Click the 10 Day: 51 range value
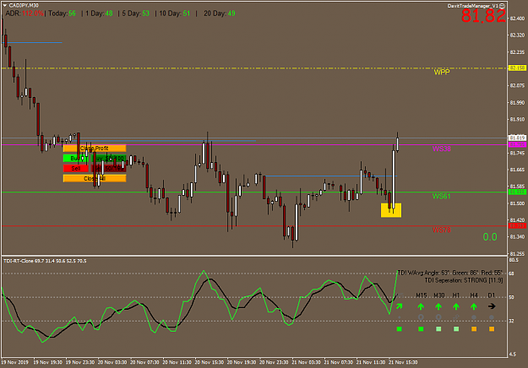Screen dimensions: 528x368 (175, 14)
